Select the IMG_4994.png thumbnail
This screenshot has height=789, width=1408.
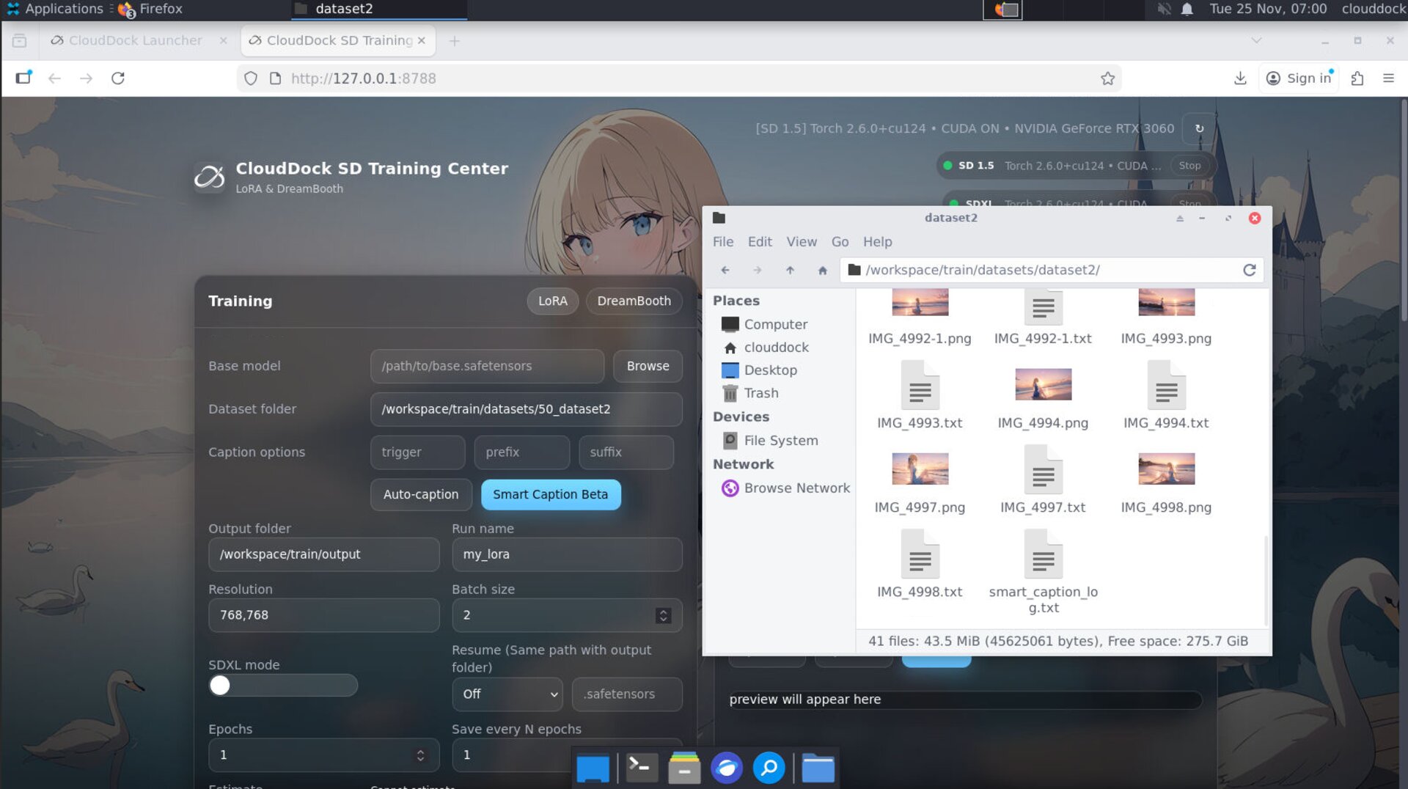1043,384
